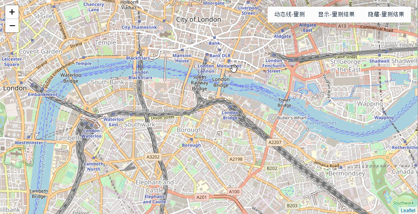Click the A3202 road shield label
418x214 pixels.
(153, 157)
